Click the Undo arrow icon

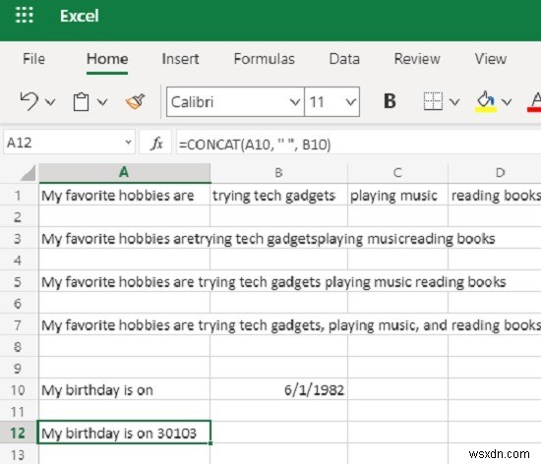pyautogui.click(x=29, y=101)
